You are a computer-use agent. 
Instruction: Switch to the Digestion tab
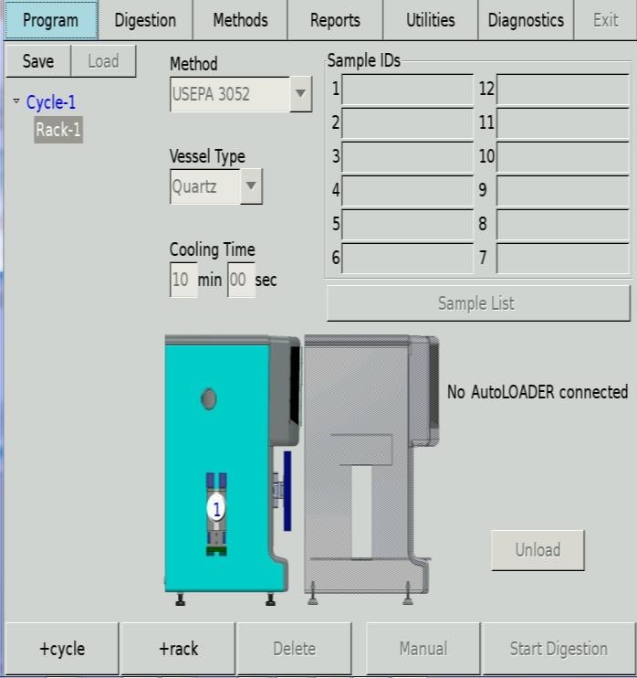145,20
